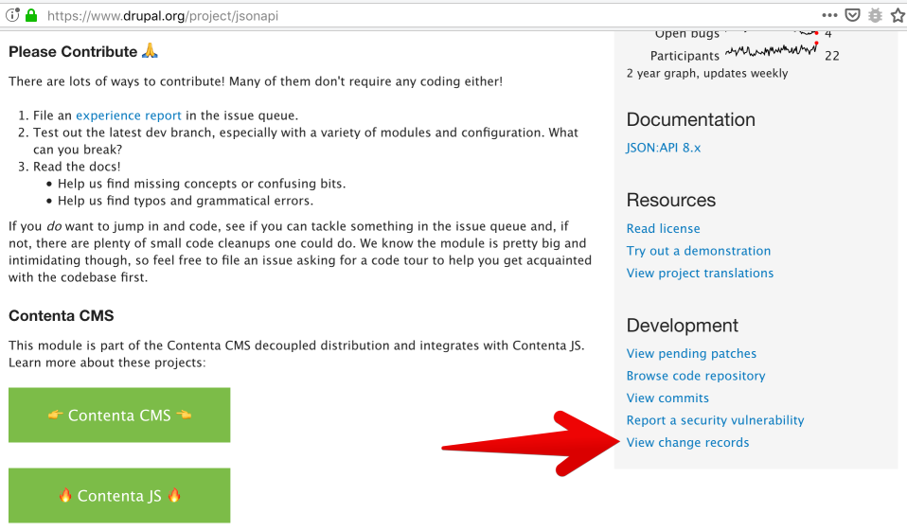
Task: Save page with the Pocket icon
Action: pos(853,15)
